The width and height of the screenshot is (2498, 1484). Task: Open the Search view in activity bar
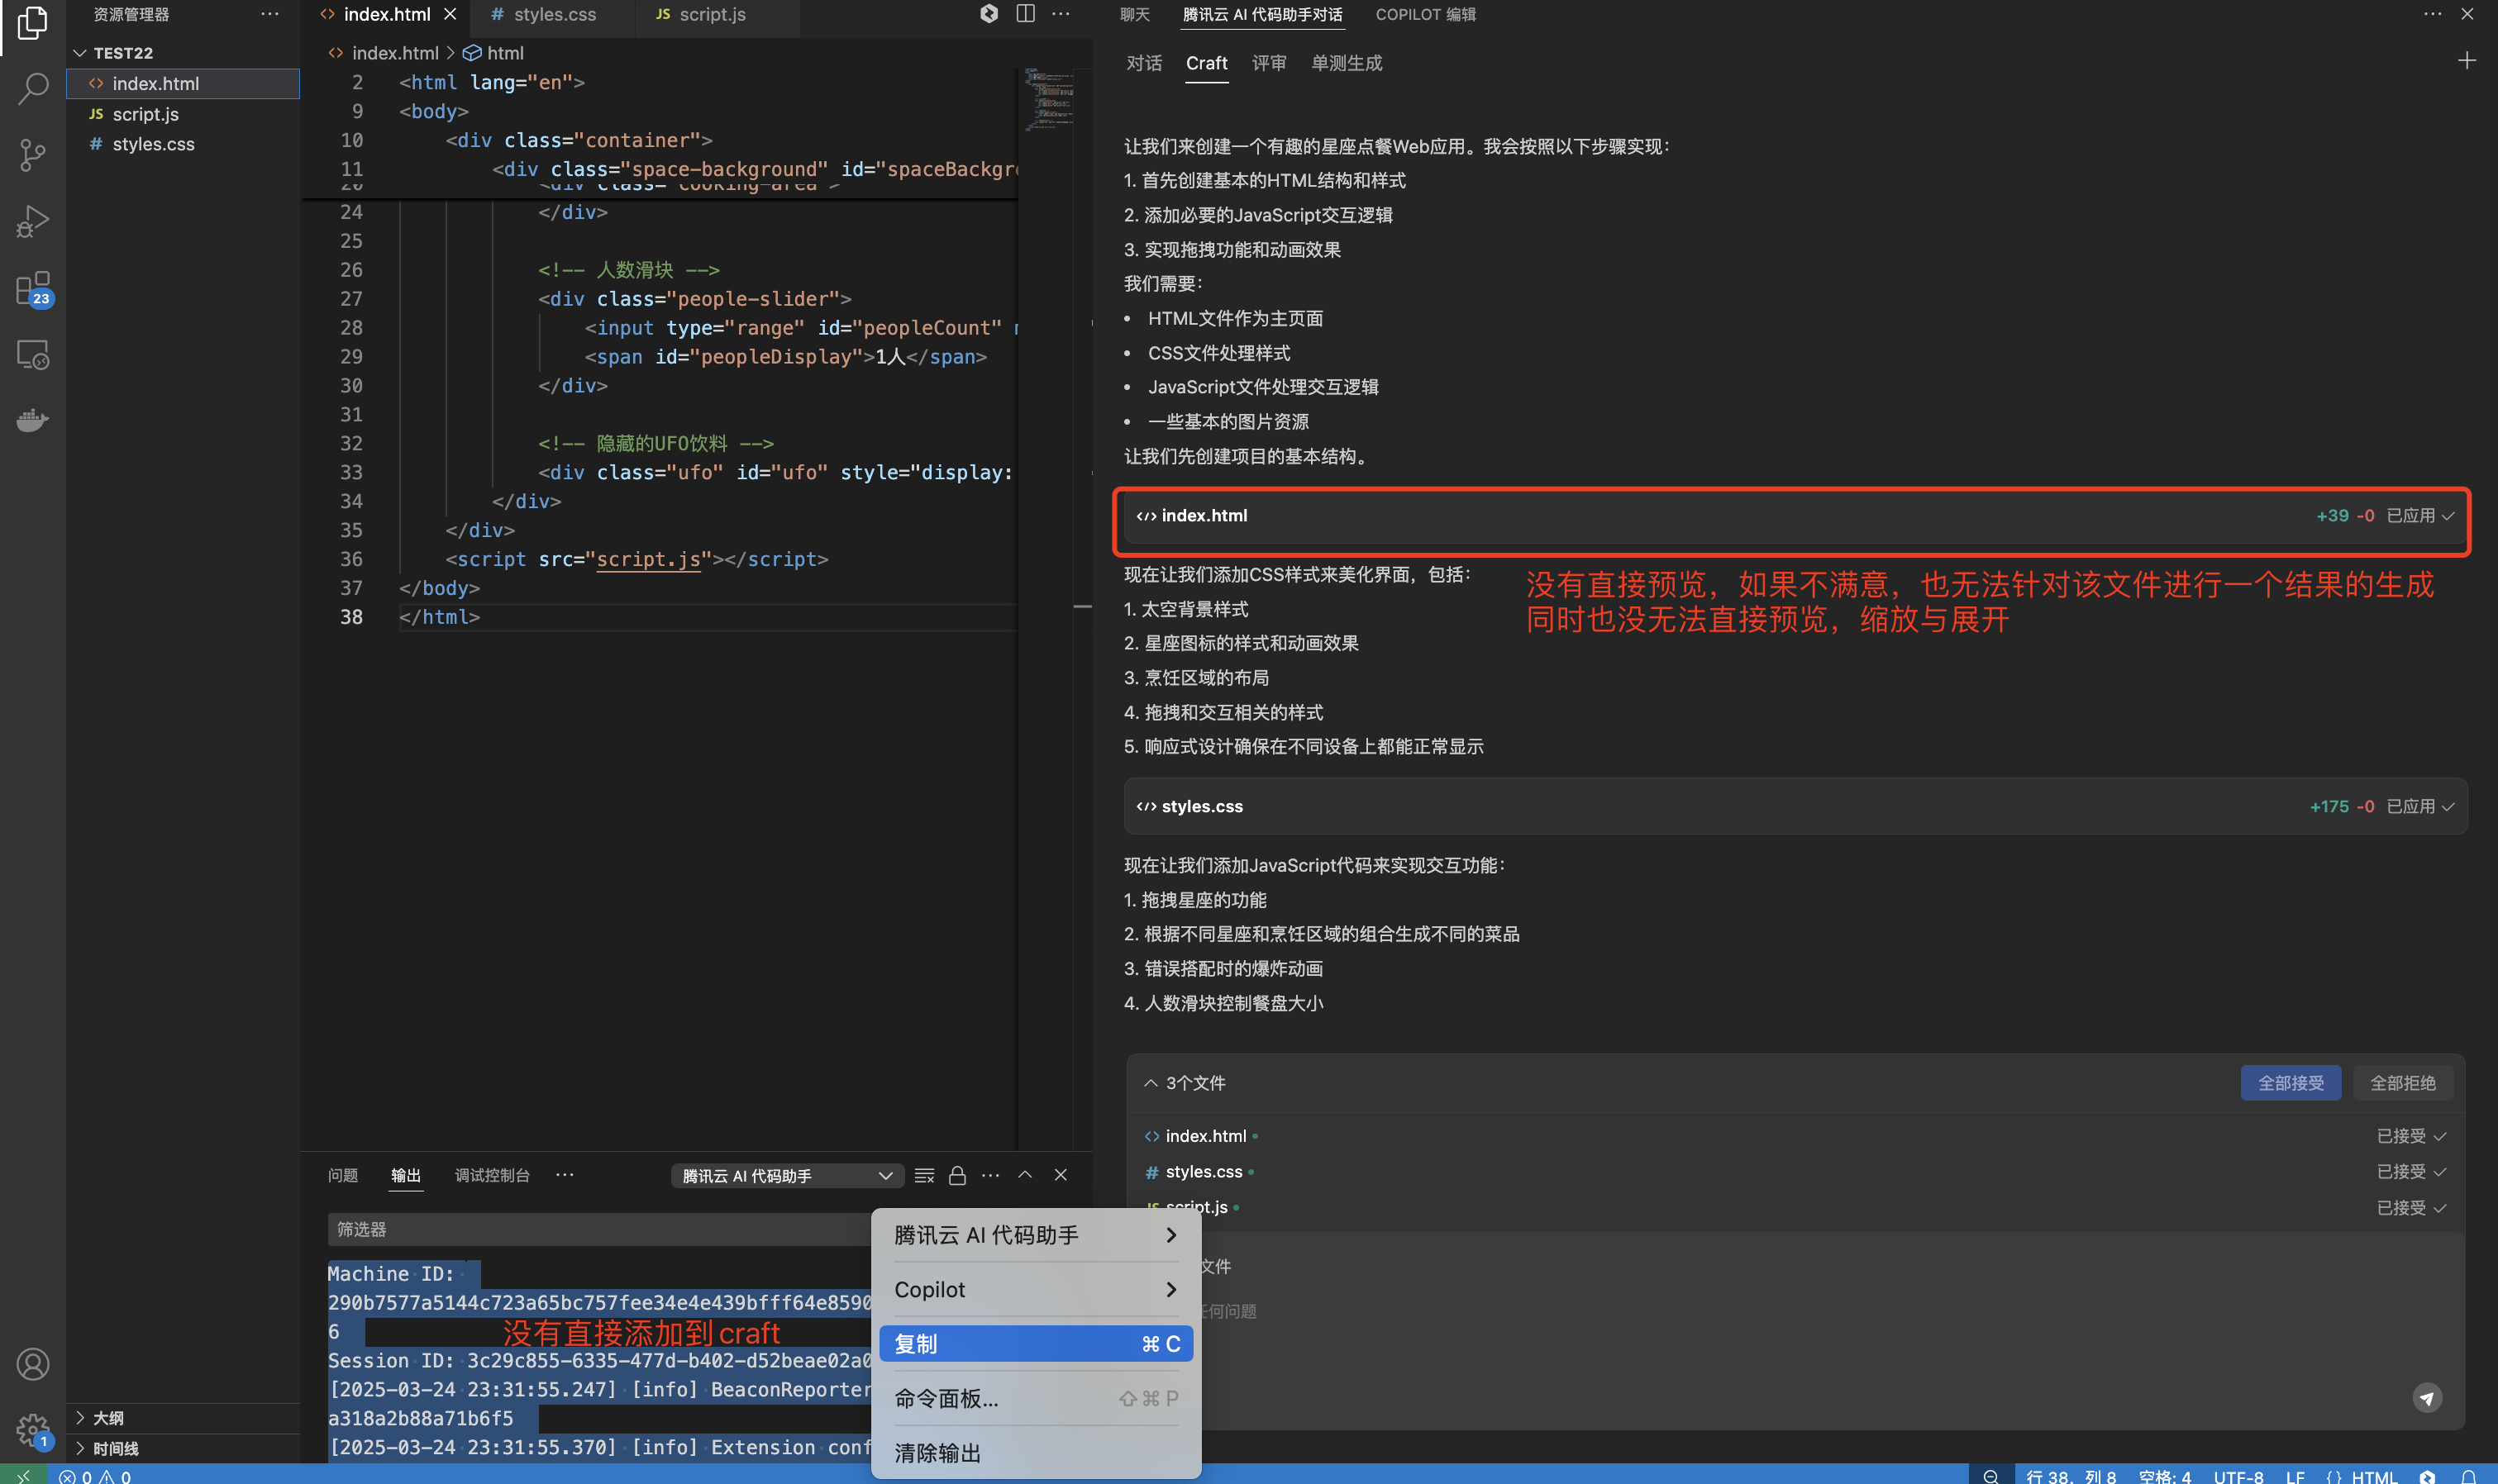(33, 89)
